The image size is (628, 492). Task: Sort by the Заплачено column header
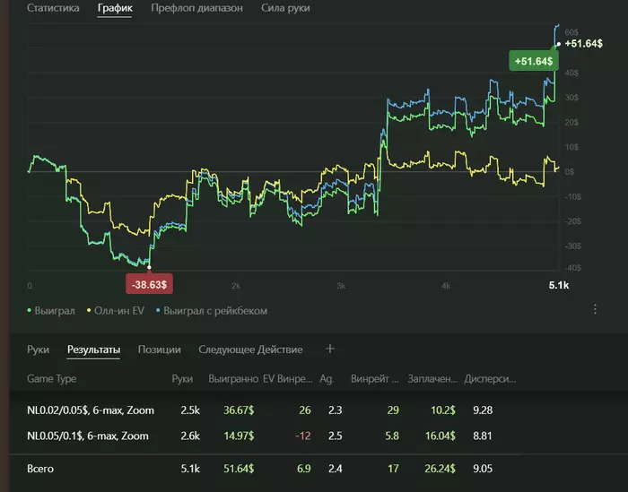point(432,379)
